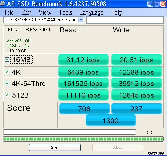Click the 4K test label
The image size is (167, 156).
click(16, 72)
